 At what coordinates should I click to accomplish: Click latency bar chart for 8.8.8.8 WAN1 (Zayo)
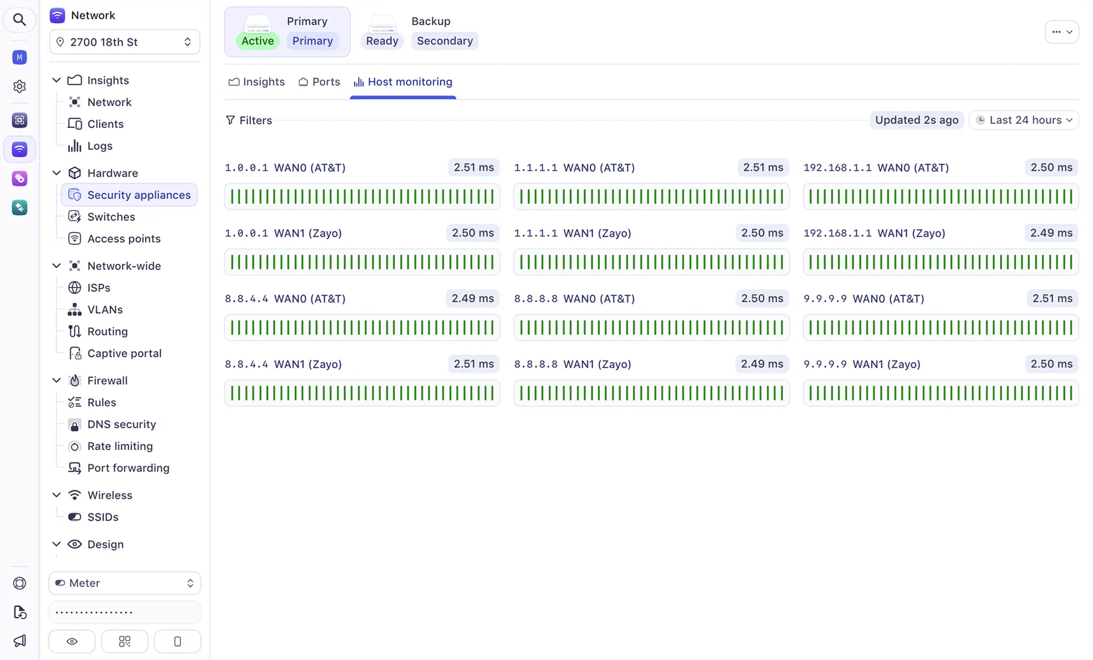pyautogui.click(x=651, y=393)
